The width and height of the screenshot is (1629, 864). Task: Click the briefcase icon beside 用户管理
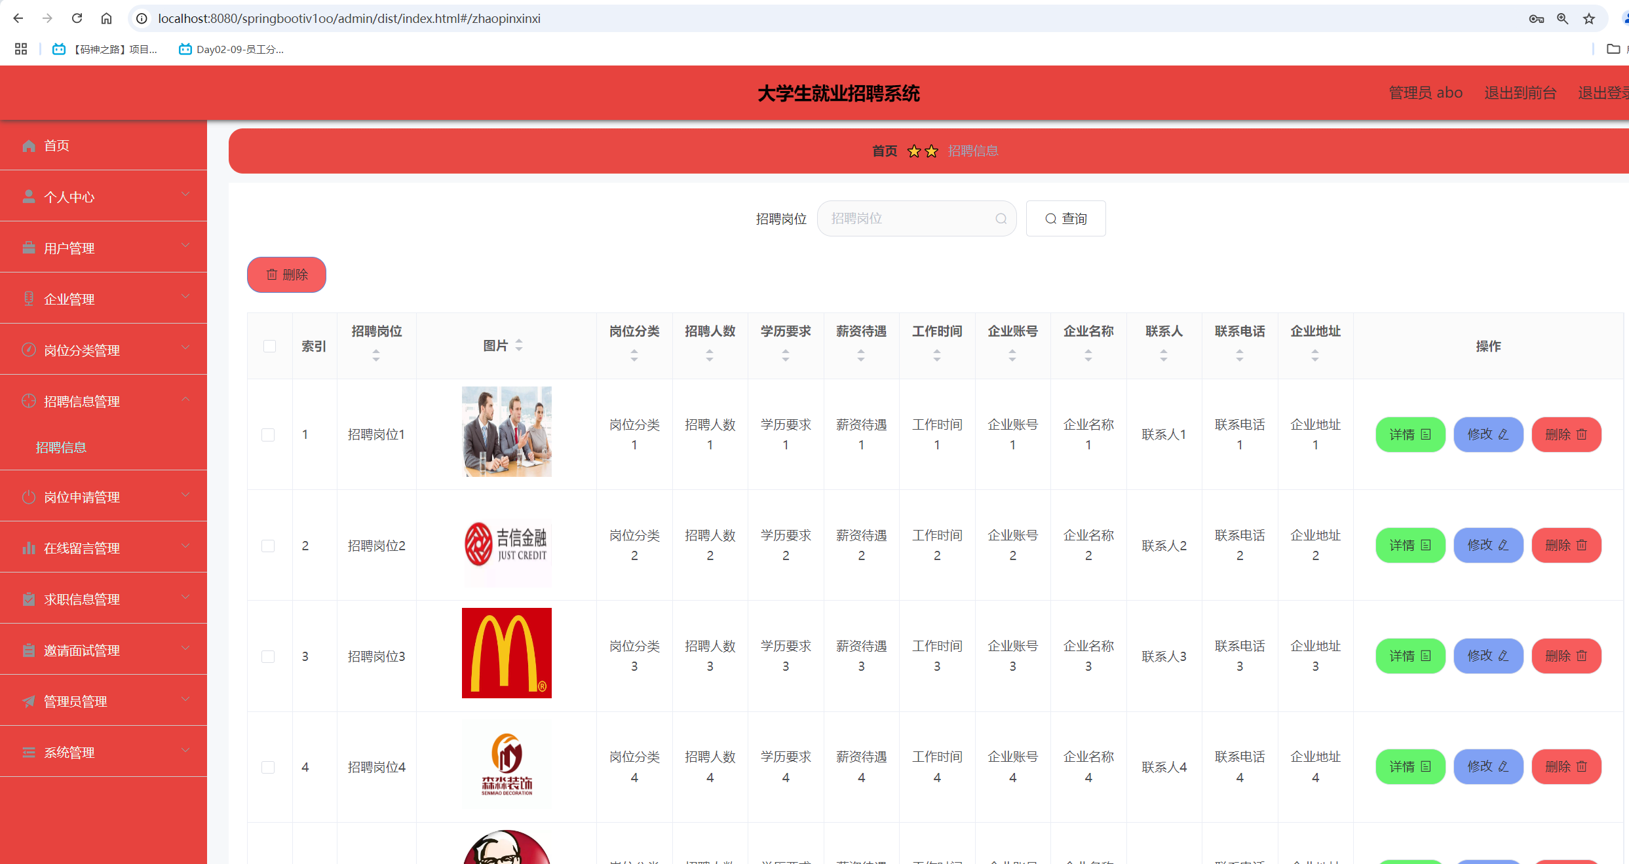[29, 247]
